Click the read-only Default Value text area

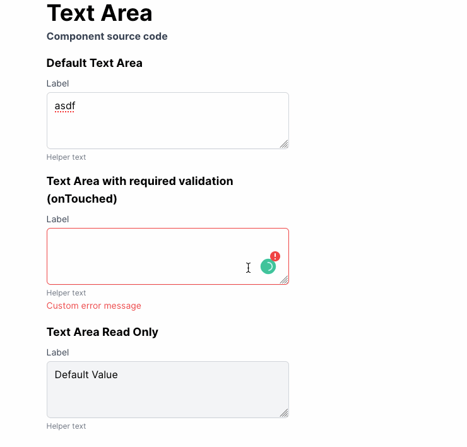tap(168, 390)
